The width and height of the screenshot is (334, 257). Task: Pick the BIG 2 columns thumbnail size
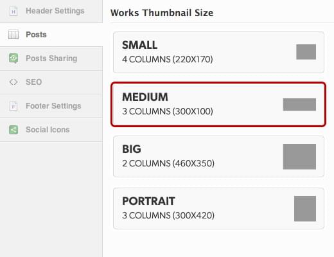click(x=218, y=156)
